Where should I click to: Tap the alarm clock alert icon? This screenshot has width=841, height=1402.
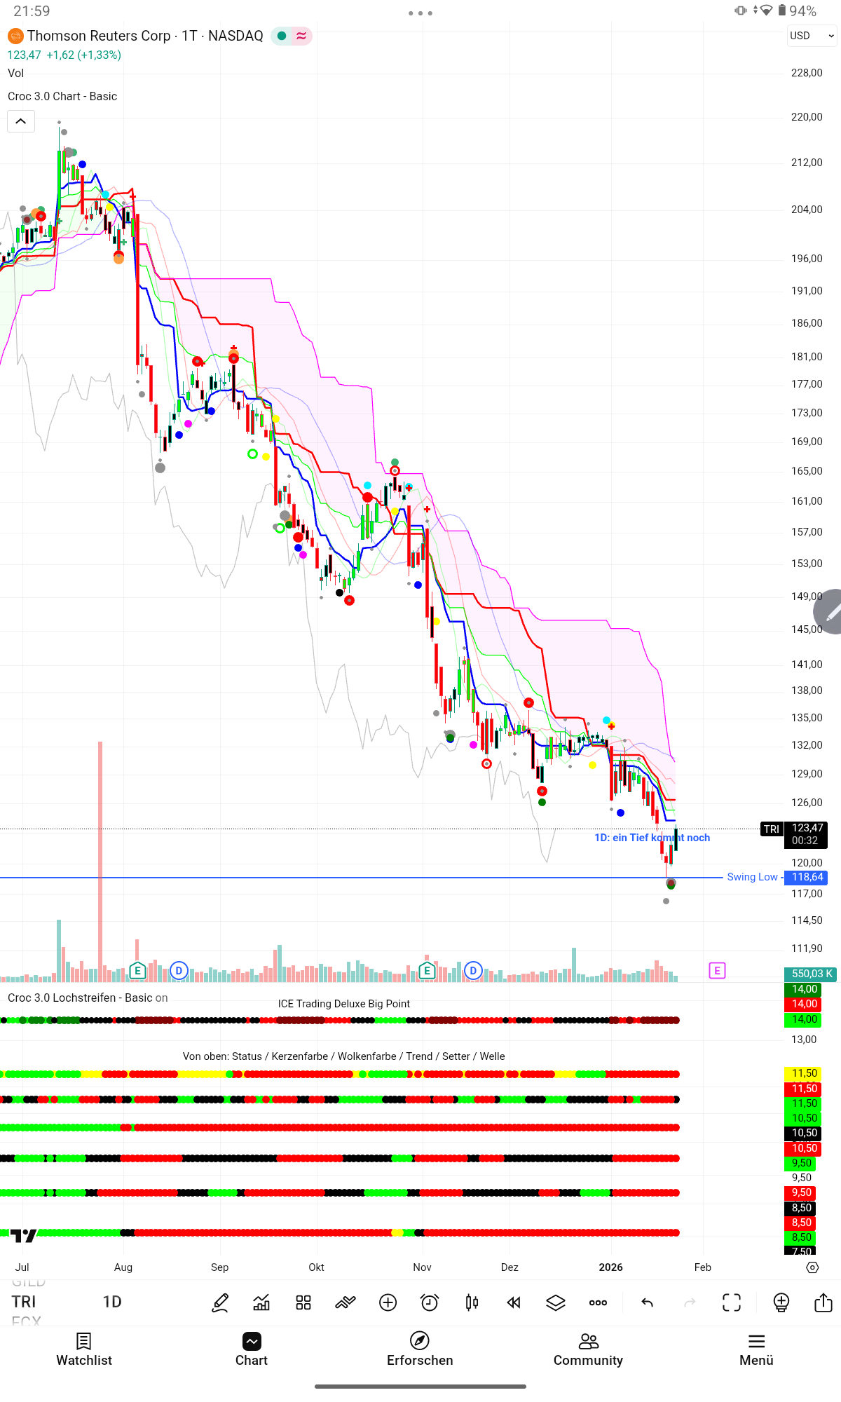[430, 1302]
